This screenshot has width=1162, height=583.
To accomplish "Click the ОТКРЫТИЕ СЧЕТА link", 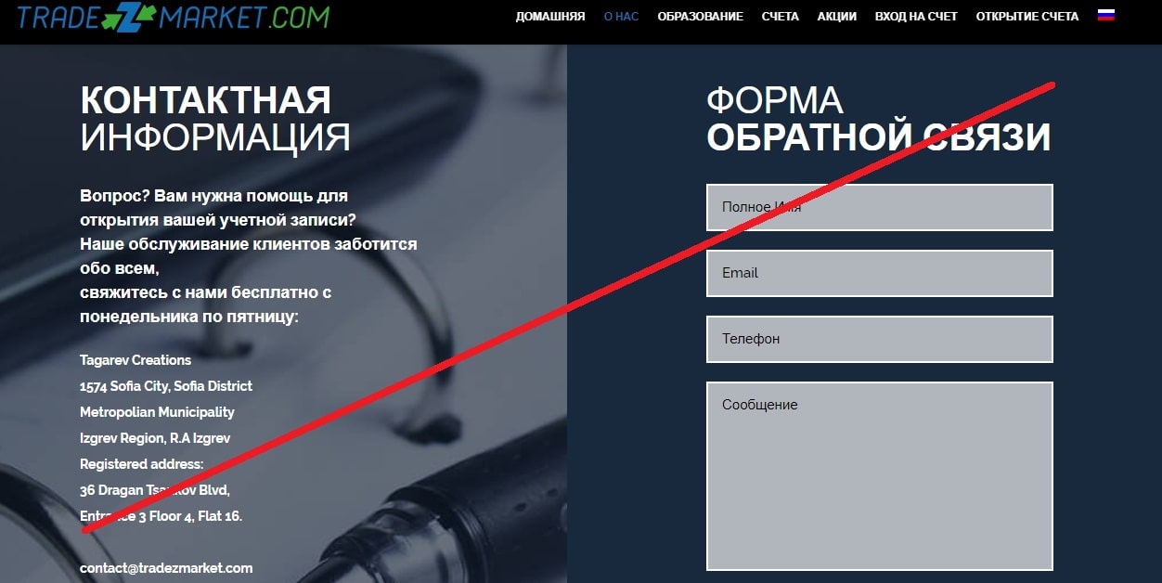I will [x=1027, y=17].
